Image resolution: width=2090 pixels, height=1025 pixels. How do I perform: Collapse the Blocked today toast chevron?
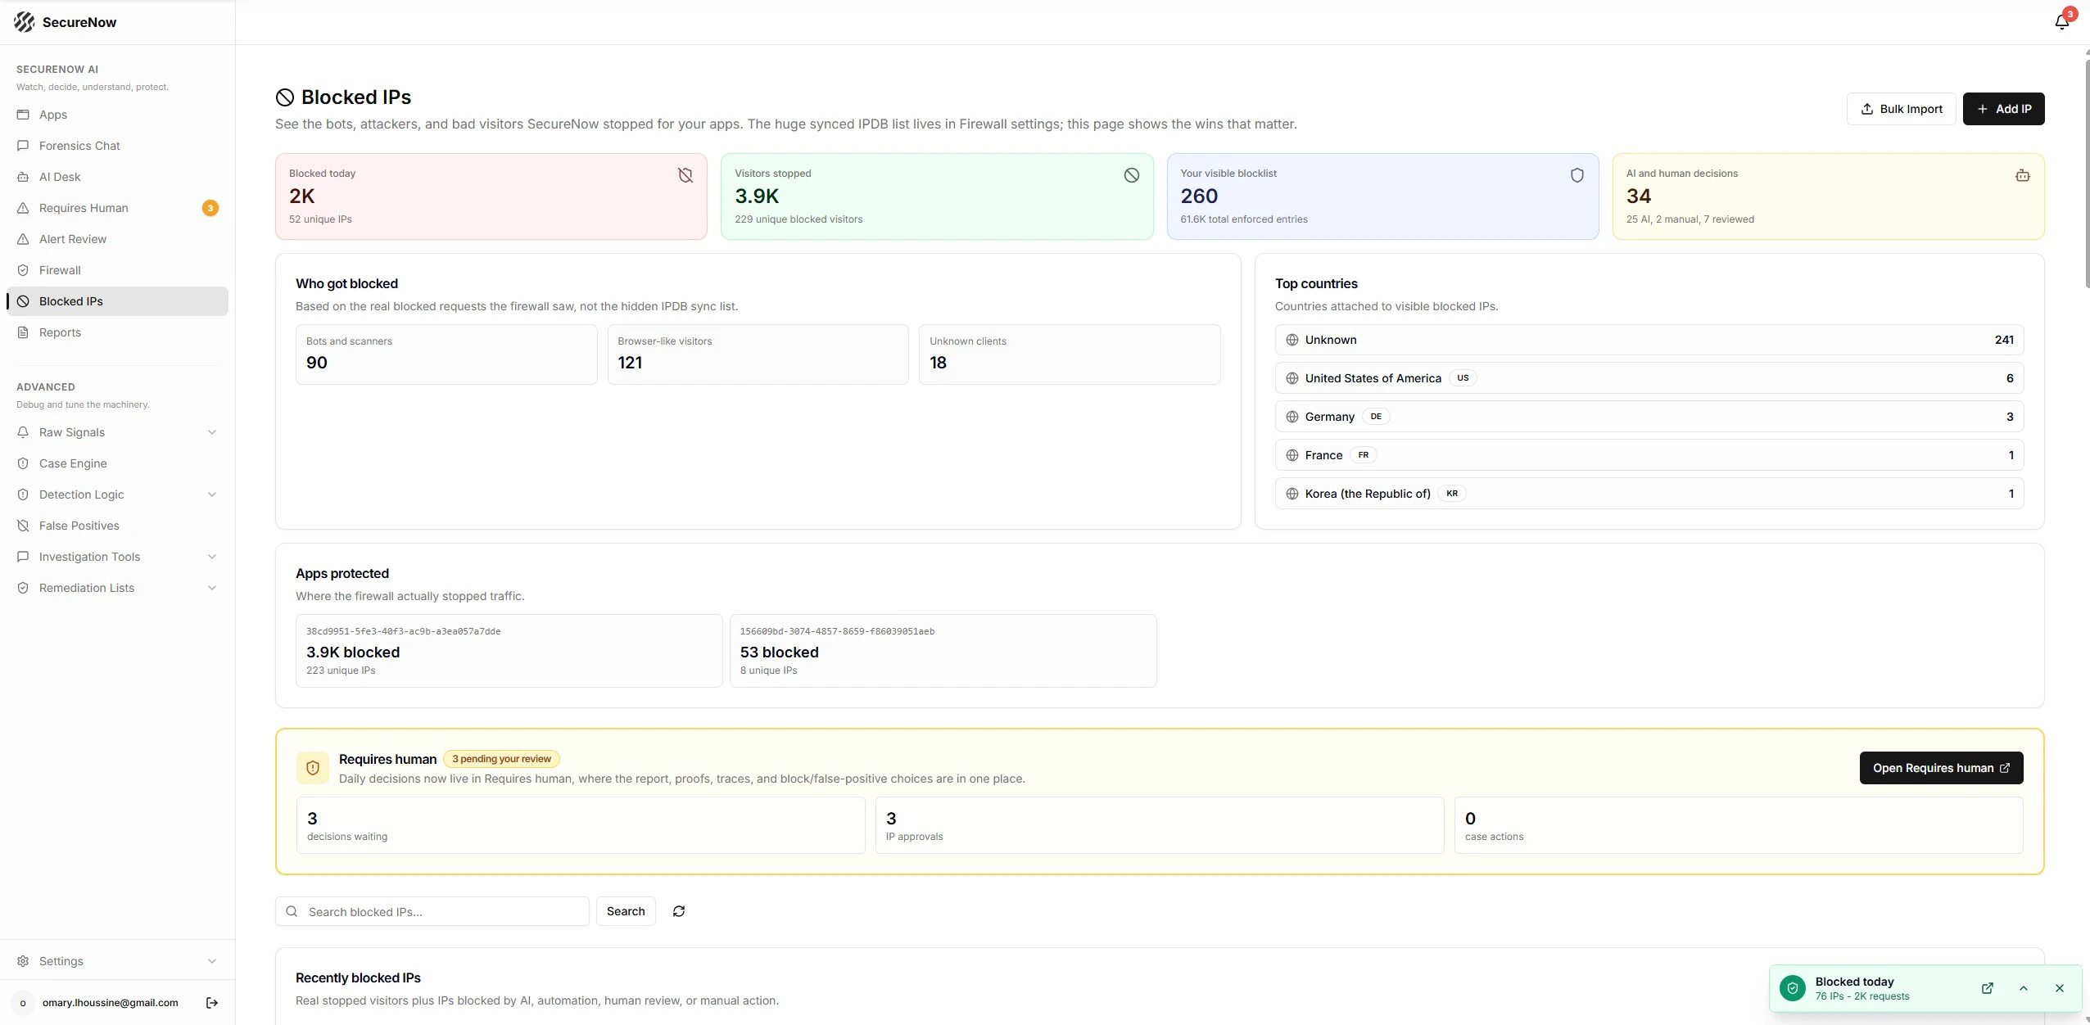coord(2023,988)
